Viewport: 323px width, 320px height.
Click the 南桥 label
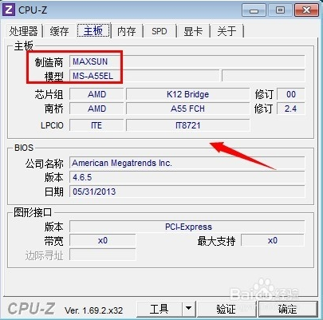tap(54, 109)
